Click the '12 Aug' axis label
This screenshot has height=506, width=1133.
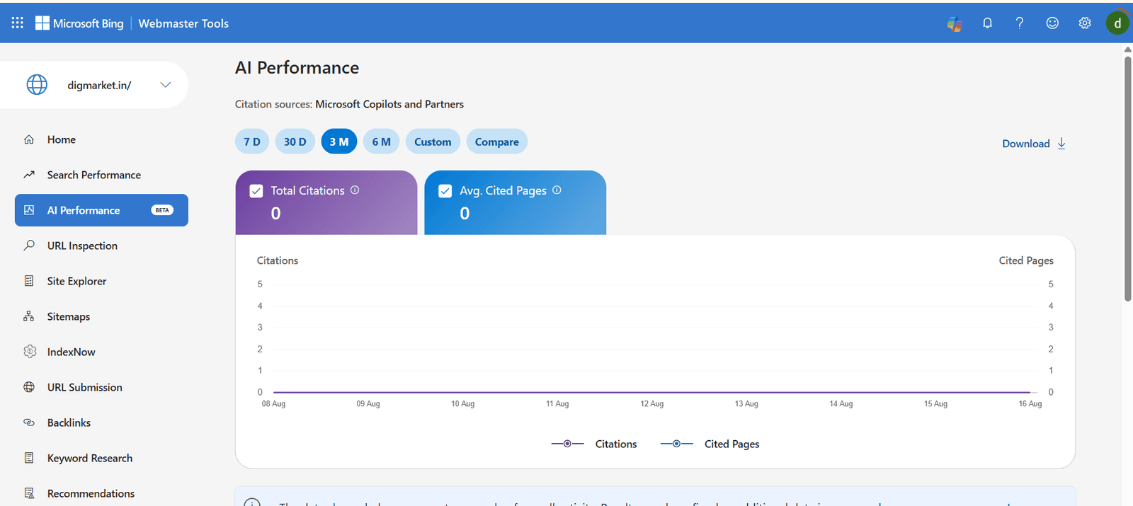pyautogui.click(x=652, y=404)
